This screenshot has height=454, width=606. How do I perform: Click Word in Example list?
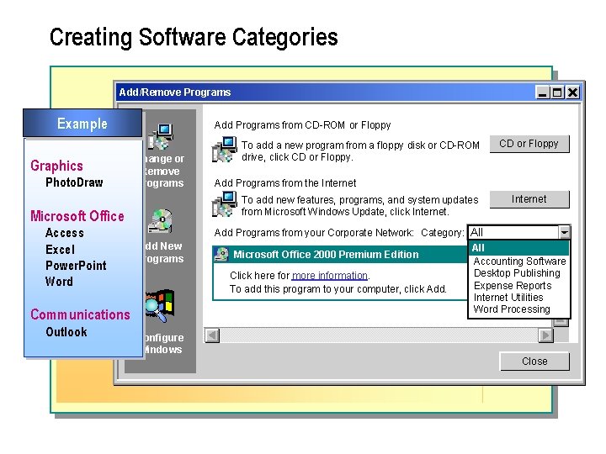59,282
